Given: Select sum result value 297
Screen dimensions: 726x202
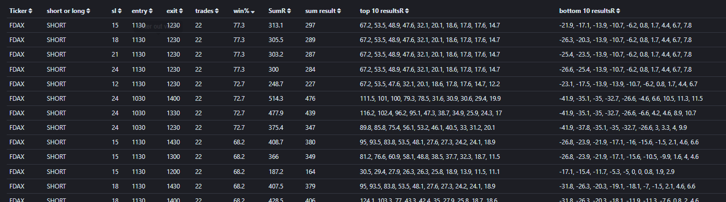Looking at the screenshot, I should tap(310, 25).
